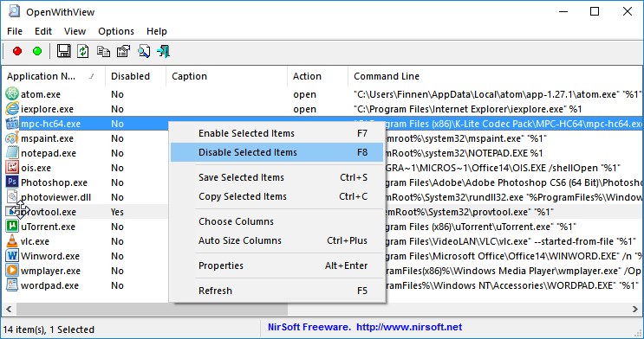Click the wmplayer.exe icon
The image size is (644, 339).
click(12, 271)
